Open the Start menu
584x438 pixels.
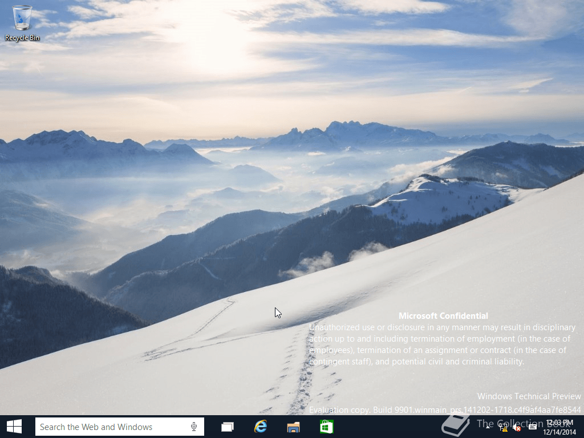(14, 427)
